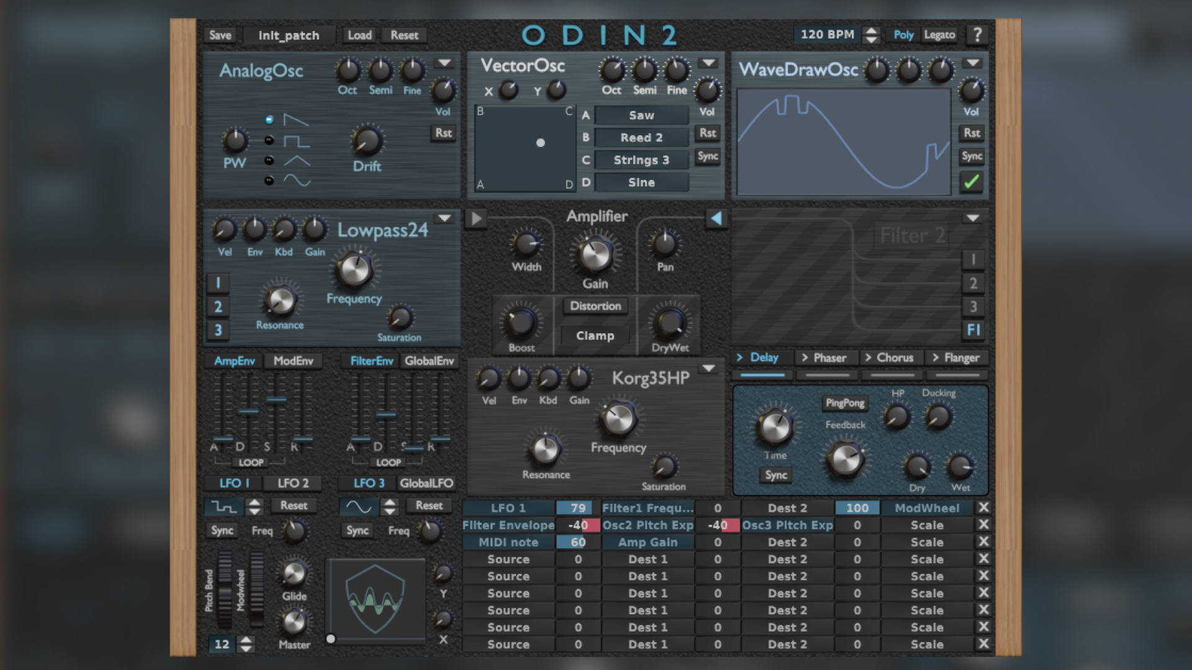Click the LFO 1 square waveform display
Viewport: 1192px width, 670px height.
click(224, 507)
